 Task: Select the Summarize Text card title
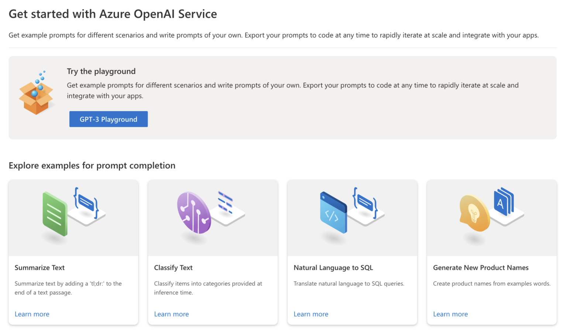(x=40, y=268)
